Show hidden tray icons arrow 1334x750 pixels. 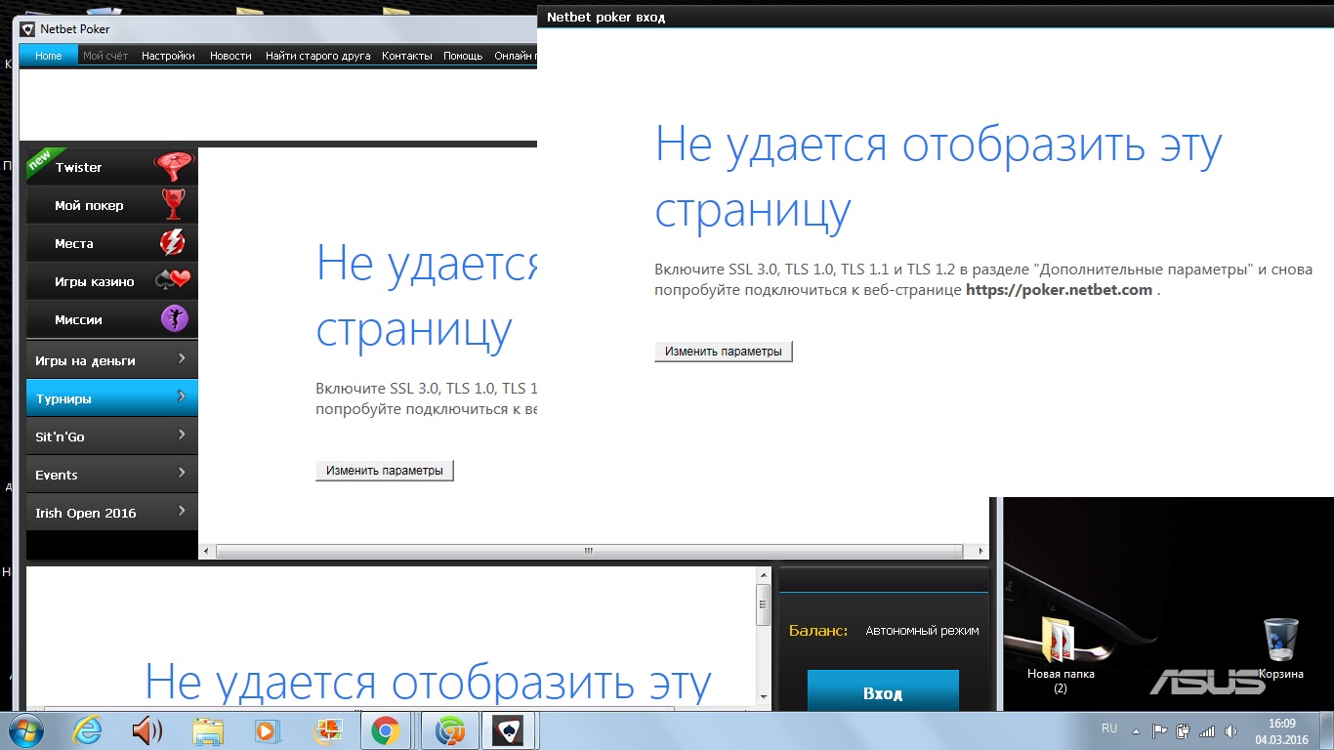(1136, 730)
